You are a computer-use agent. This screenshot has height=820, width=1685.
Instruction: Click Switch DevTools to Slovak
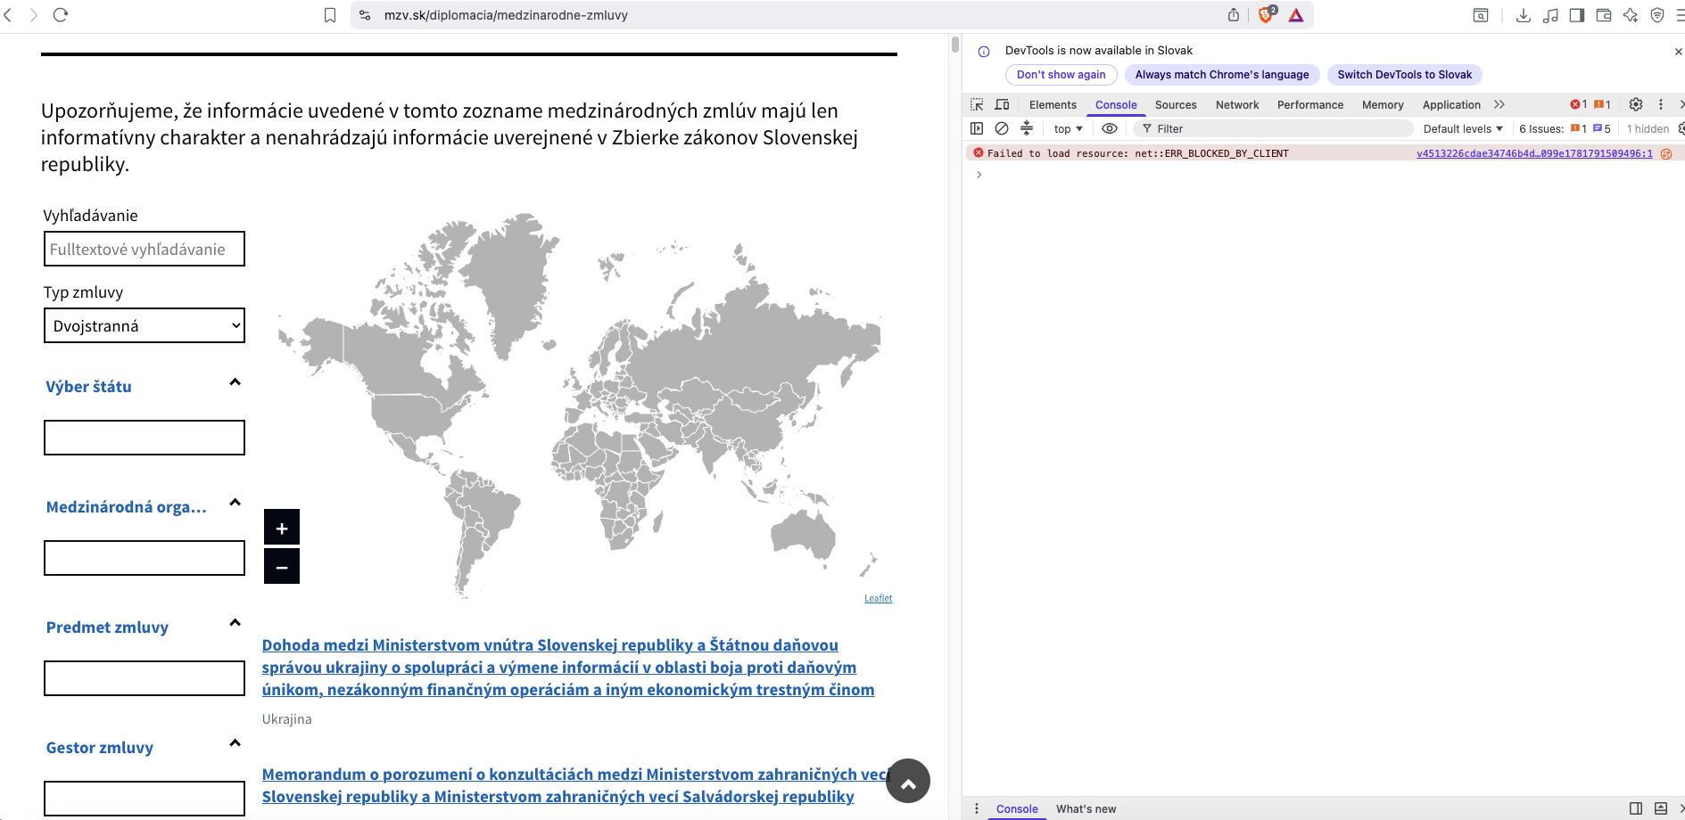coord(1405,75)
